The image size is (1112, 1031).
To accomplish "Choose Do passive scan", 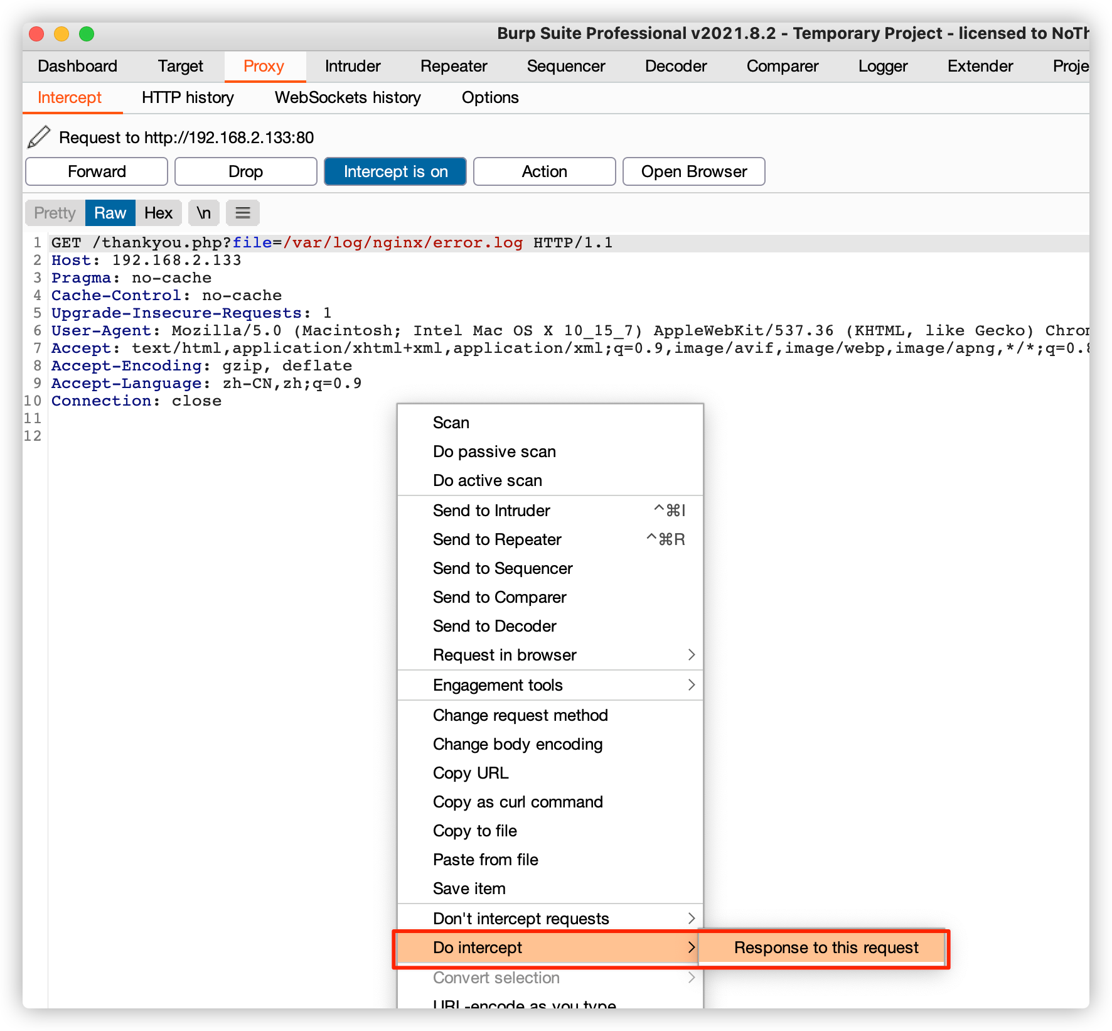I will pyautogui.click(x=550, y=451).
